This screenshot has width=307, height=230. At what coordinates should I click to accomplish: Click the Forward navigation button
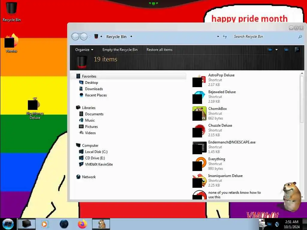84,37
